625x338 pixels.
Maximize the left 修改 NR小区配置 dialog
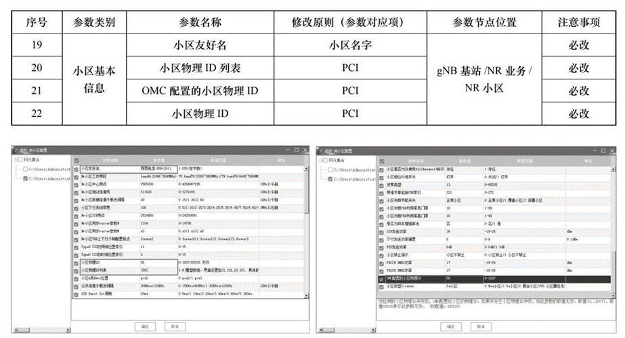[297, 150]
